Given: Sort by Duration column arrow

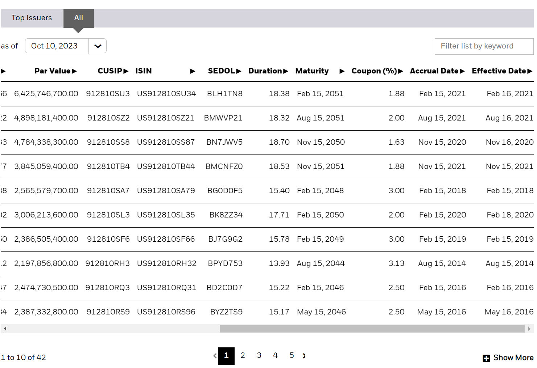Looking at the screenshot, I should click(x=286, y=71).
